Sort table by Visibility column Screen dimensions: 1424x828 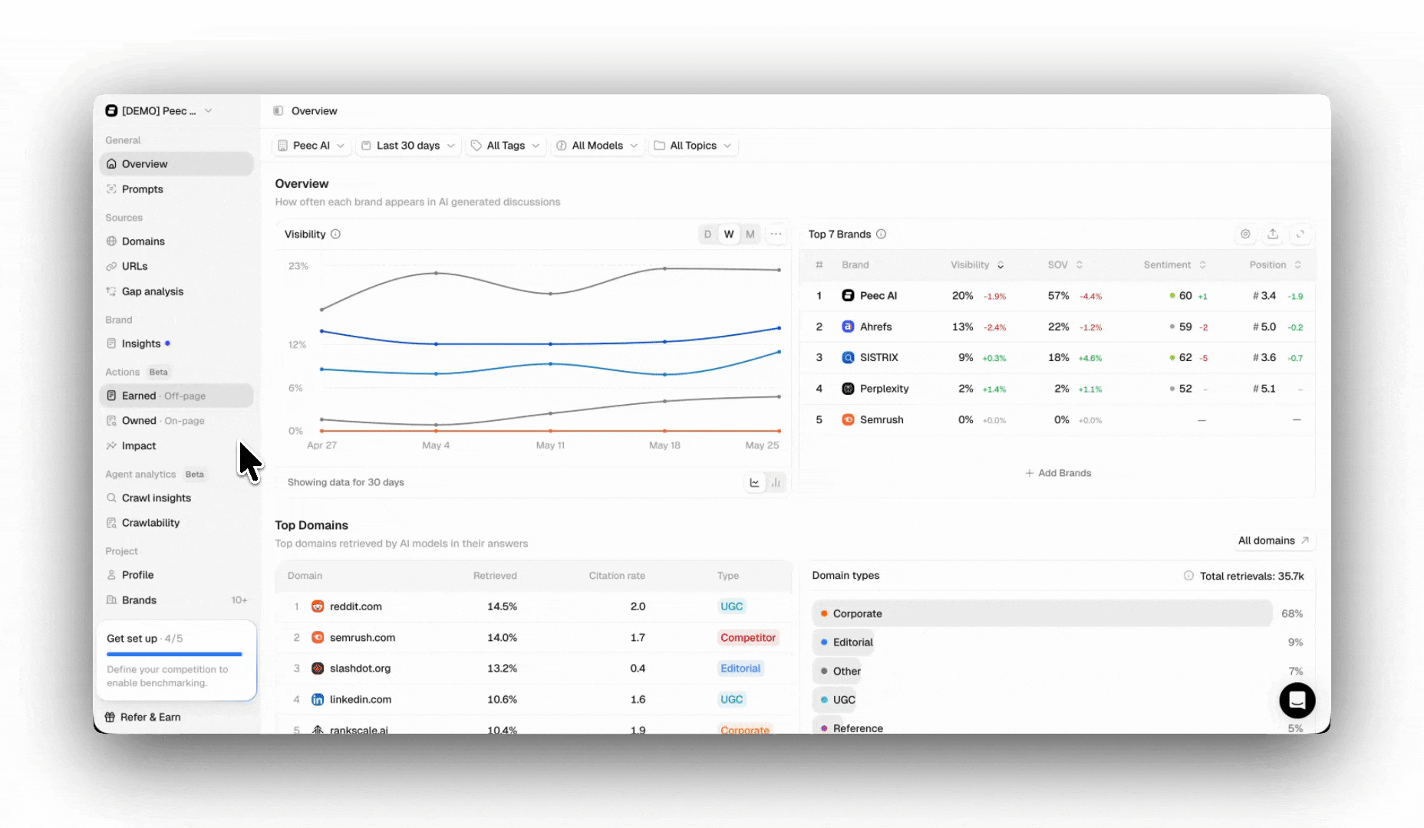(x=977, y=265)
